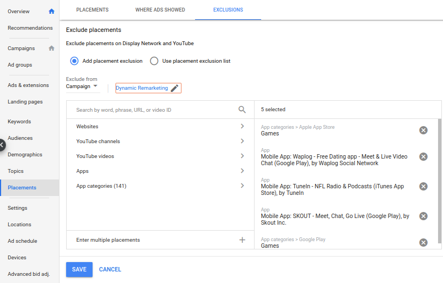Screen dimensions: 443x283
Task: Remove the Google Play Games exclusion
Action: (x=423, y=243)
